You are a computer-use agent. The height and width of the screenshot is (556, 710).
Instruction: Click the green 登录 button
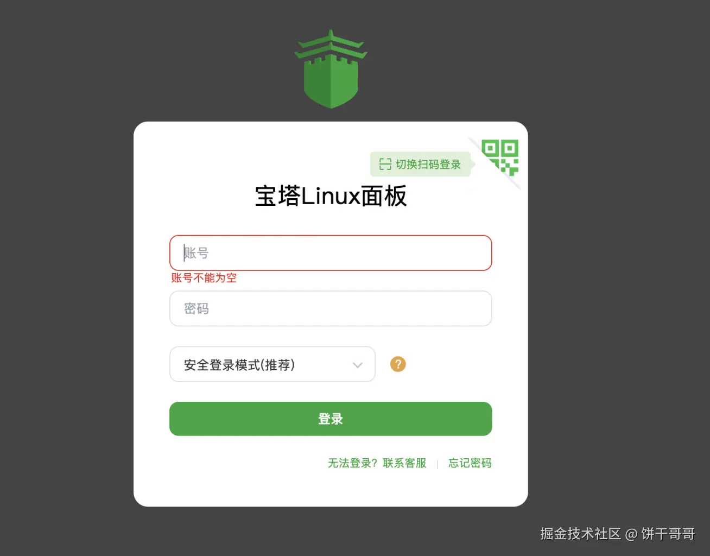pyautogui.click(x=331, y=419)
